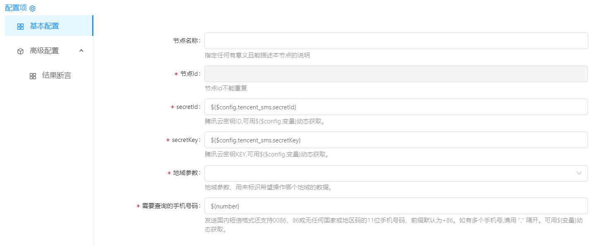Click into the secretKey input field
Viewport: 607px width, 246px height.
(396, 140)
